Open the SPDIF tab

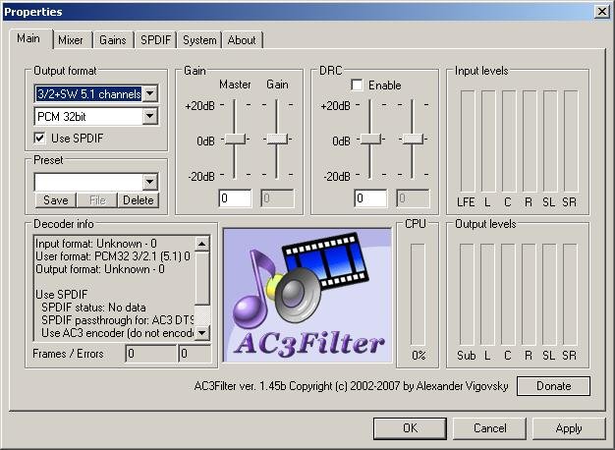(x=155, y=40)
